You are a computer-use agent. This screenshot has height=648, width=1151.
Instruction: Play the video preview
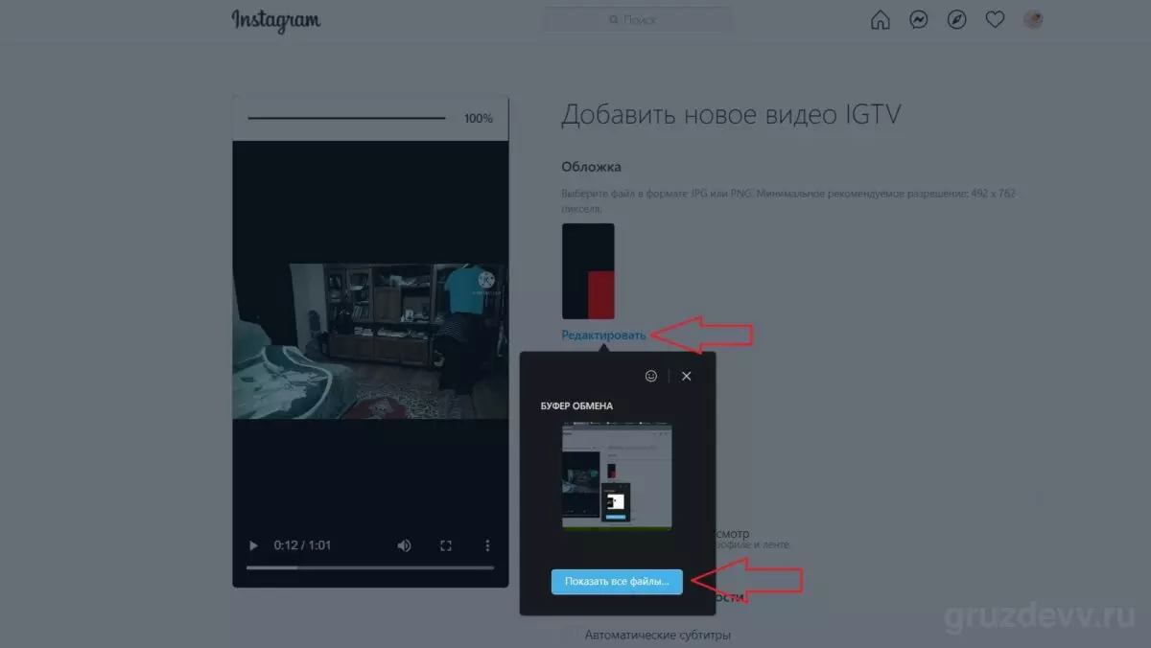point(253,545)
